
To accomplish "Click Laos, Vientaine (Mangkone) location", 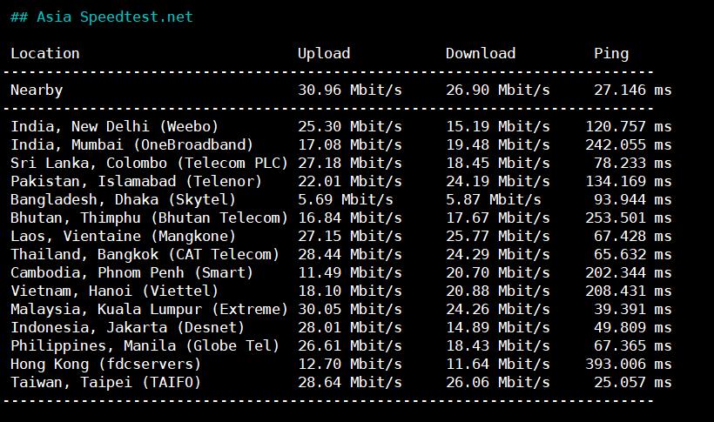I will (124, 236).
